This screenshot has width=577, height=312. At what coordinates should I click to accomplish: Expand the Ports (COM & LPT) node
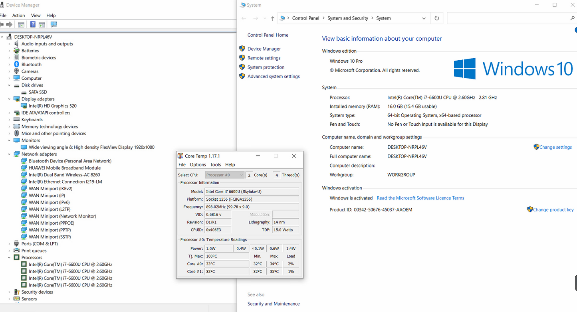(9, 244)
